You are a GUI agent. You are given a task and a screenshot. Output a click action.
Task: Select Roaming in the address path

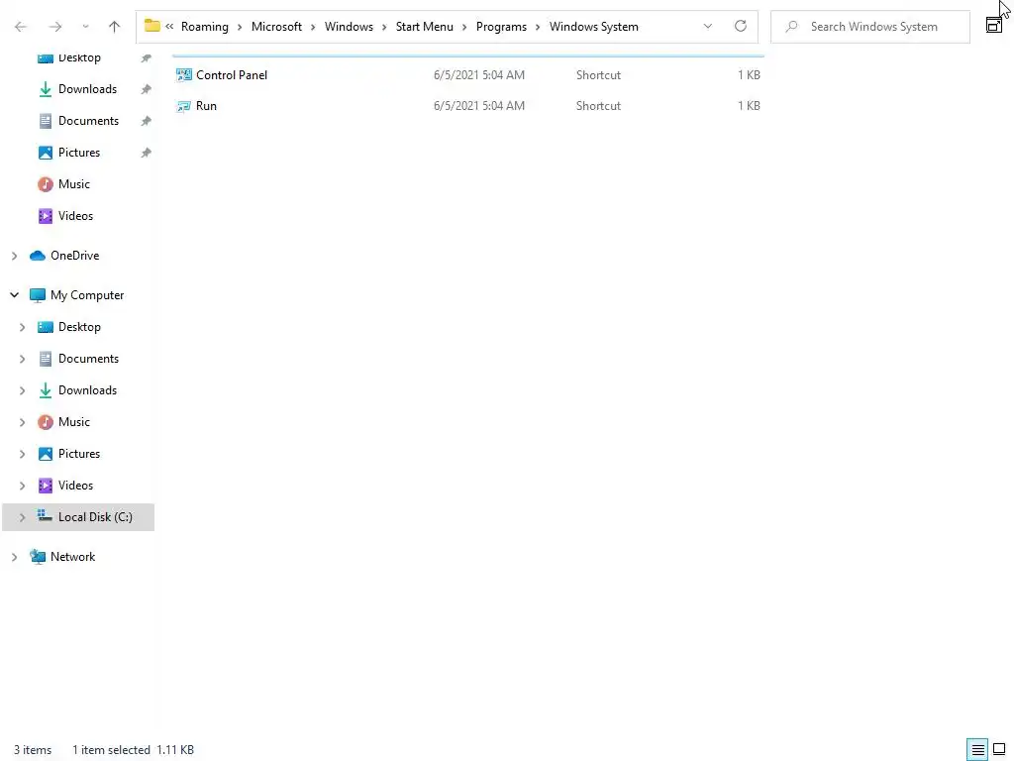[204, 27]
